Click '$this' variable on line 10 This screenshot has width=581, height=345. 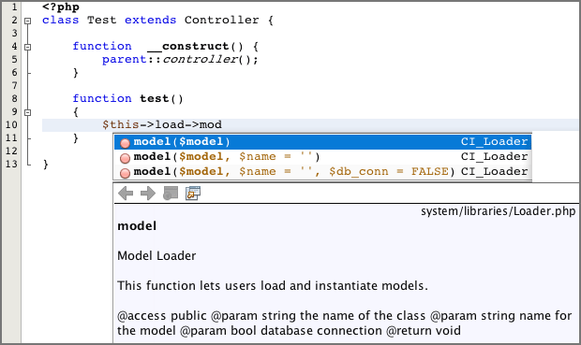tap(121, 124)
